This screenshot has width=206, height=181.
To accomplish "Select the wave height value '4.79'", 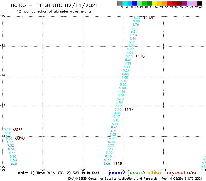I will tap(136, 25).
